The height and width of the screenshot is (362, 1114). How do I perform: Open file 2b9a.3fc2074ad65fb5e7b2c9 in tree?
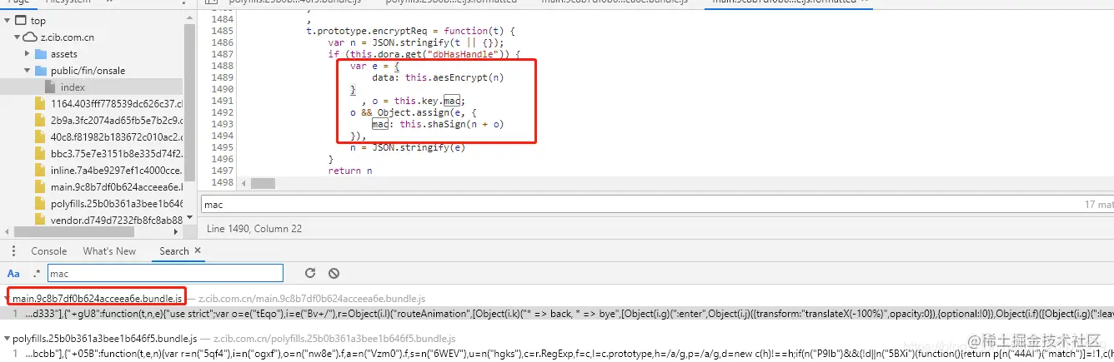[115, 121]
